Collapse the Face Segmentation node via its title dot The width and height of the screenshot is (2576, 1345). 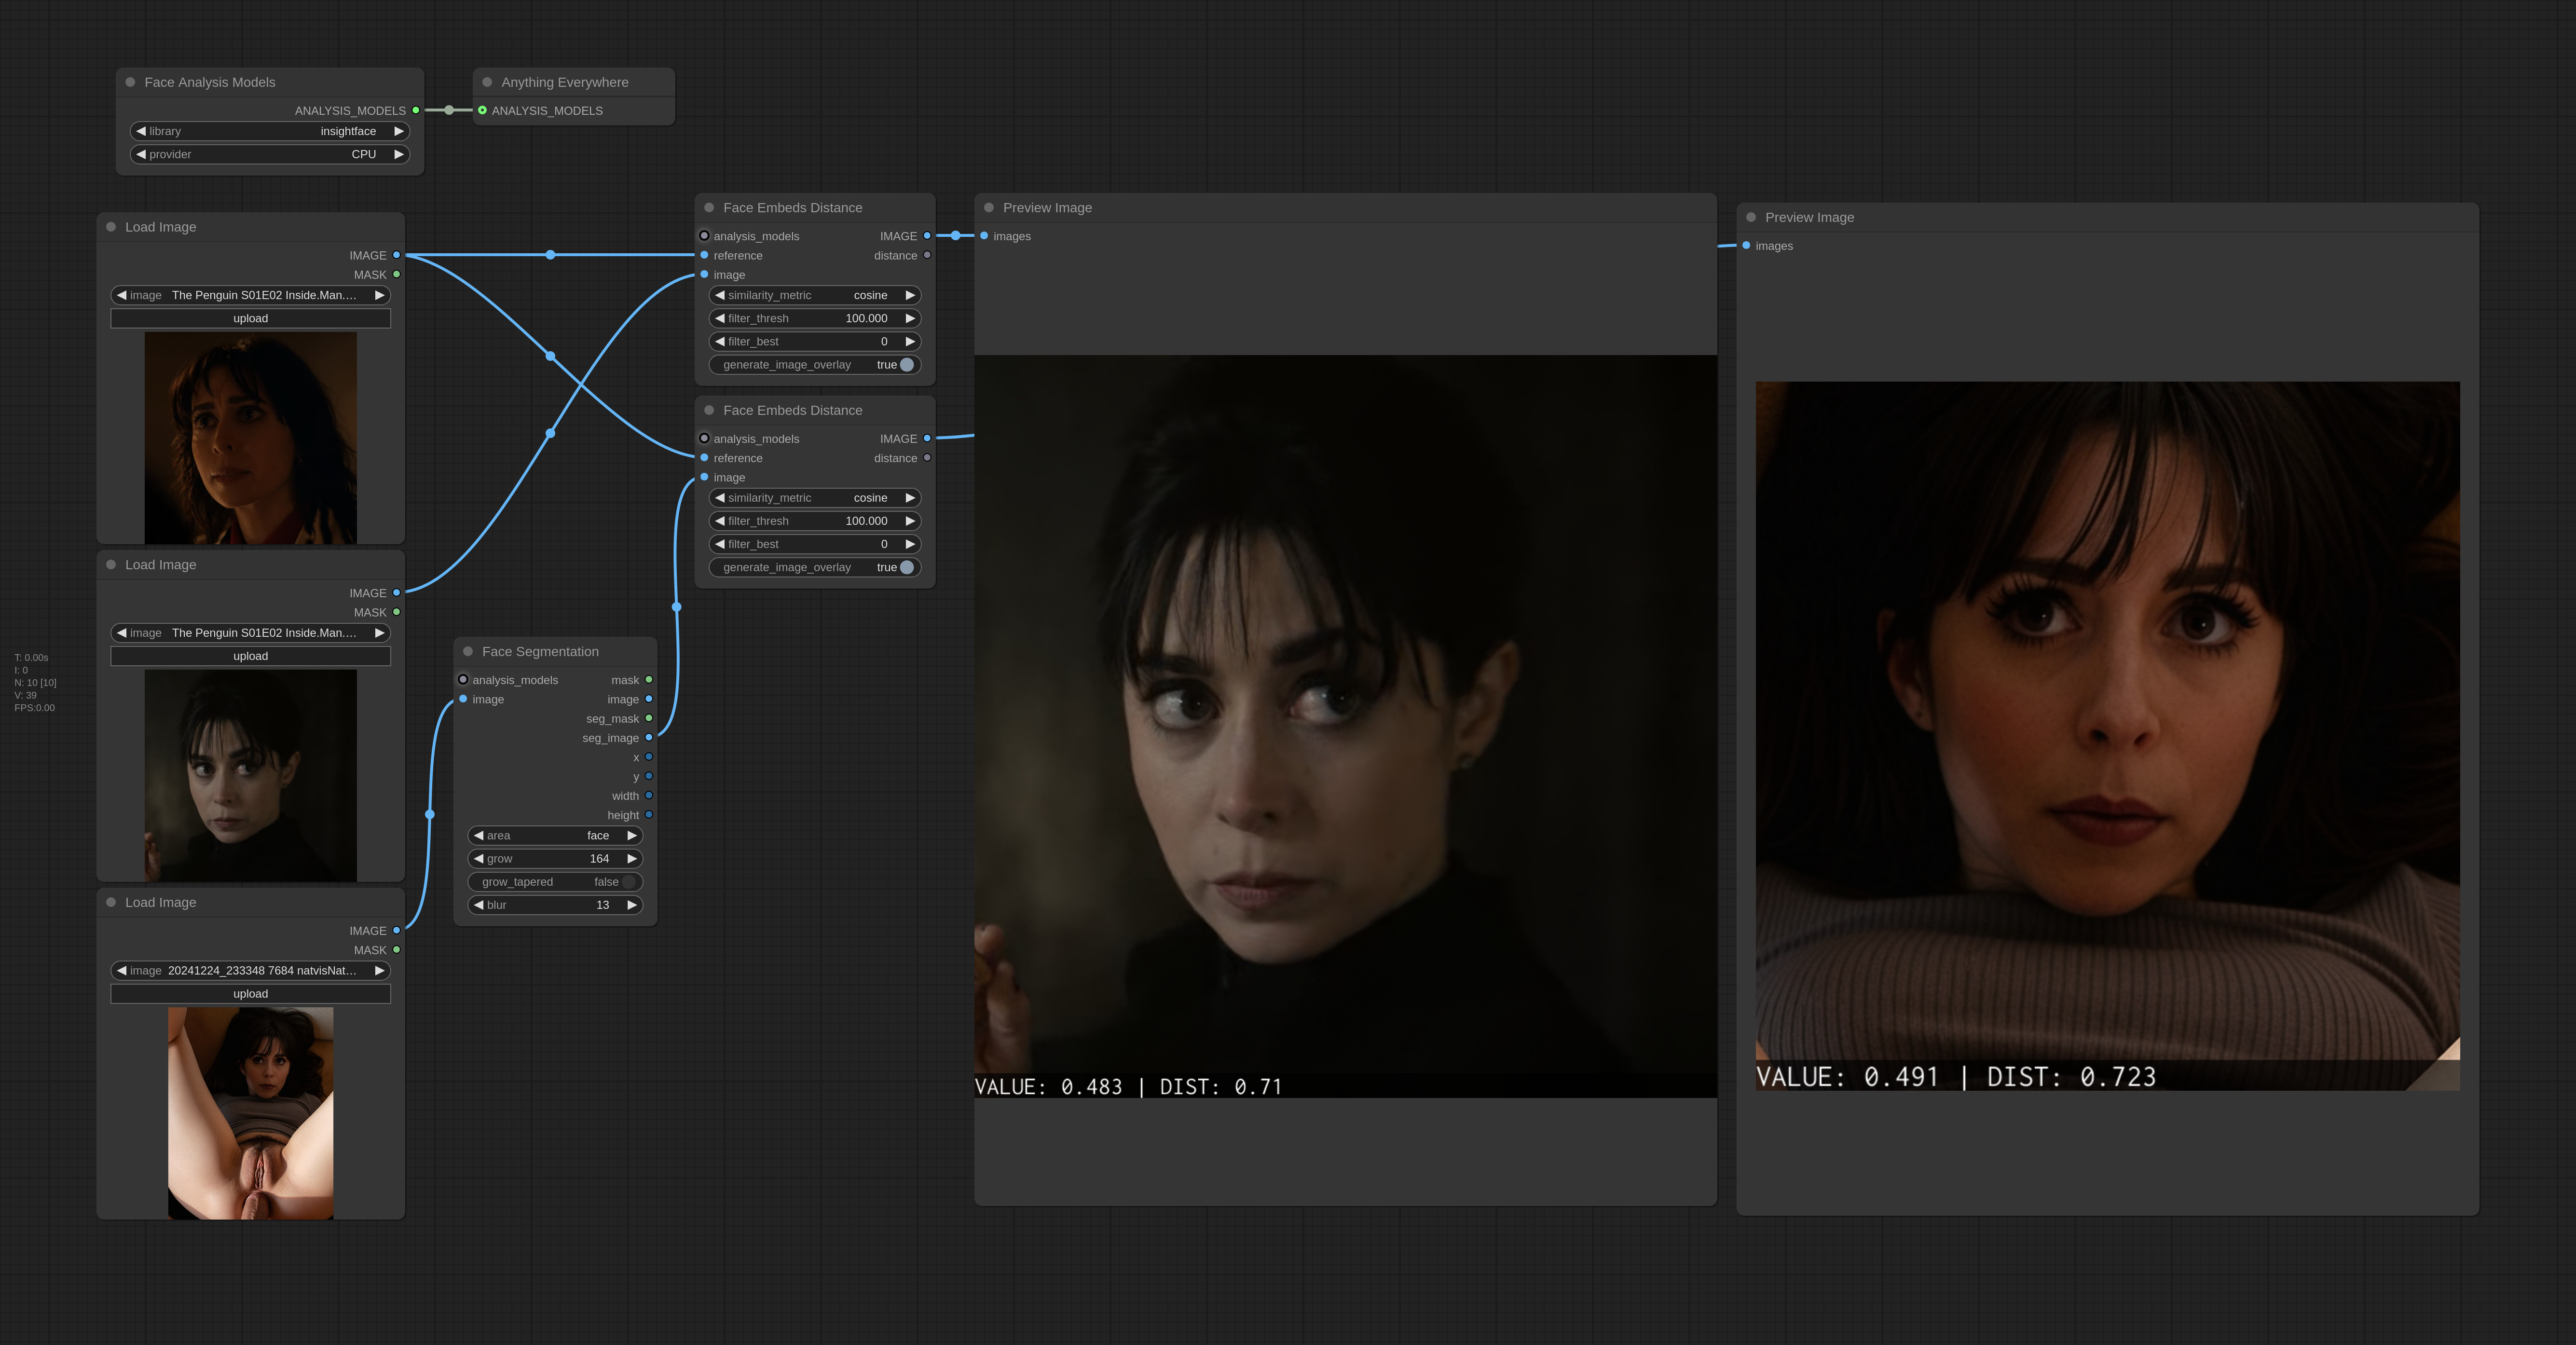[x=468, y=651]
